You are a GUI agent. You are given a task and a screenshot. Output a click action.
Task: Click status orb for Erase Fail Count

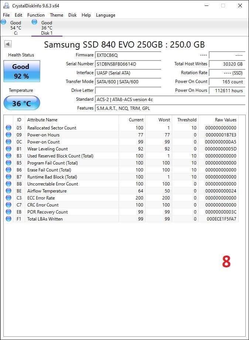tap(8, 170)
